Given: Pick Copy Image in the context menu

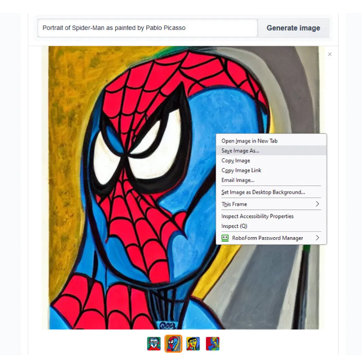Looking at the screenshot, I should (x=271, y=161).
